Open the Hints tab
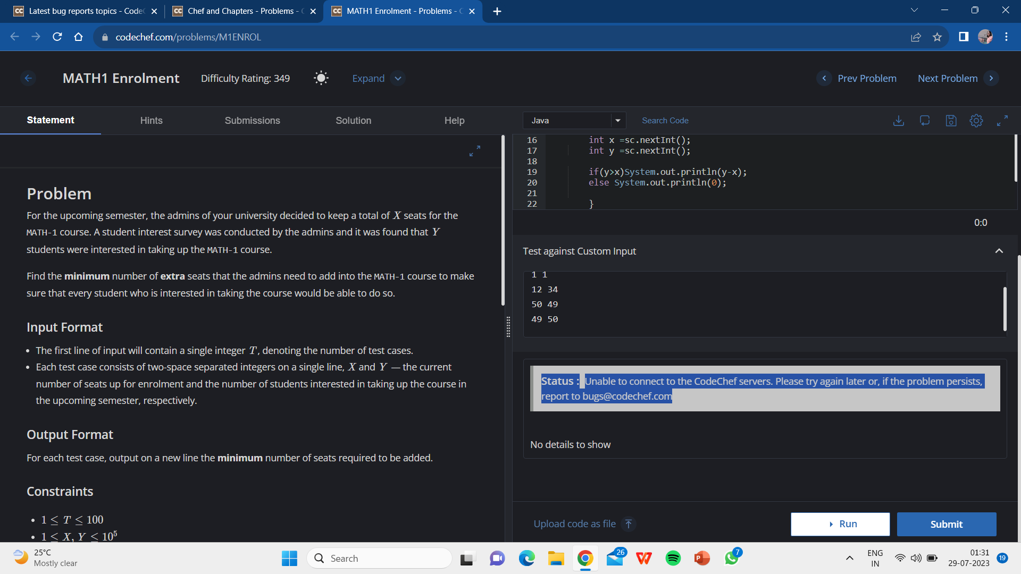 (x=151, y=121)
